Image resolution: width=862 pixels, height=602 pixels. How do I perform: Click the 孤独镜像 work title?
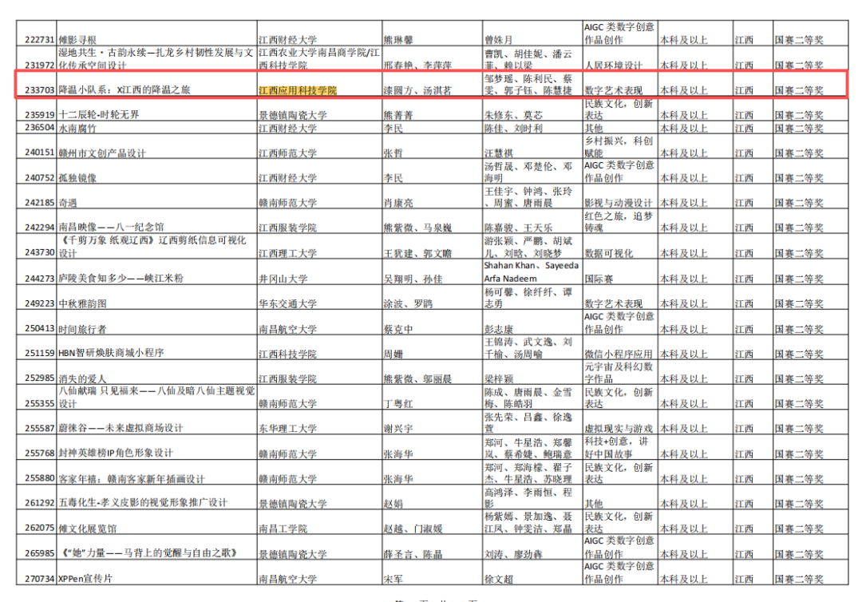coord(77,177)
